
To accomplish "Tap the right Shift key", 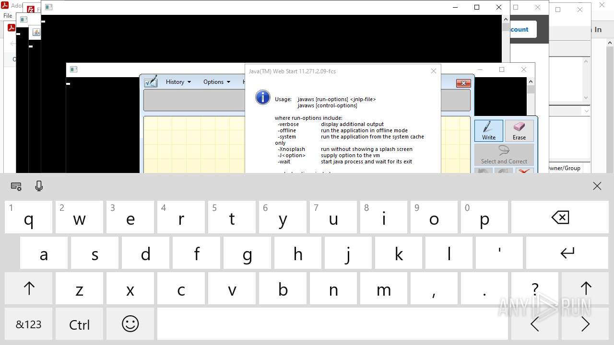I will click(x=585, y=288).
